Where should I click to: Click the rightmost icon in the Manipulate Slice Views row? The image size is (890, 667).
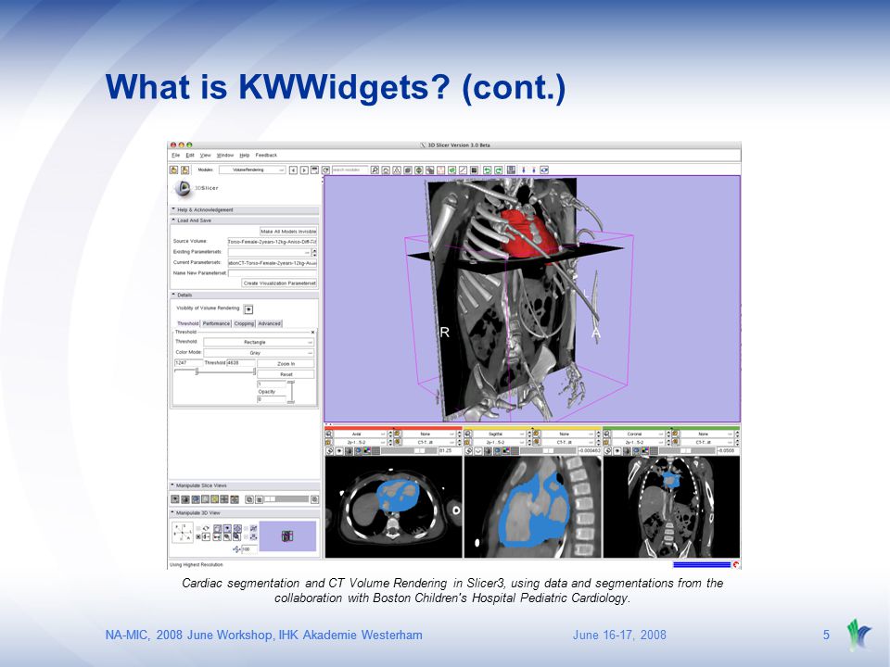315,499
